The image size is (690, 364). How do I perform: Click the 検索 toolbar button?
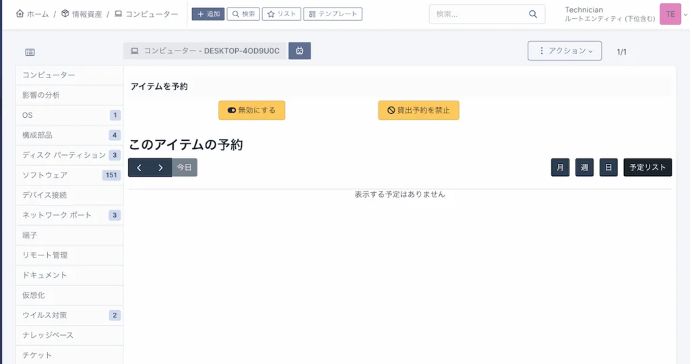point(243,14)
